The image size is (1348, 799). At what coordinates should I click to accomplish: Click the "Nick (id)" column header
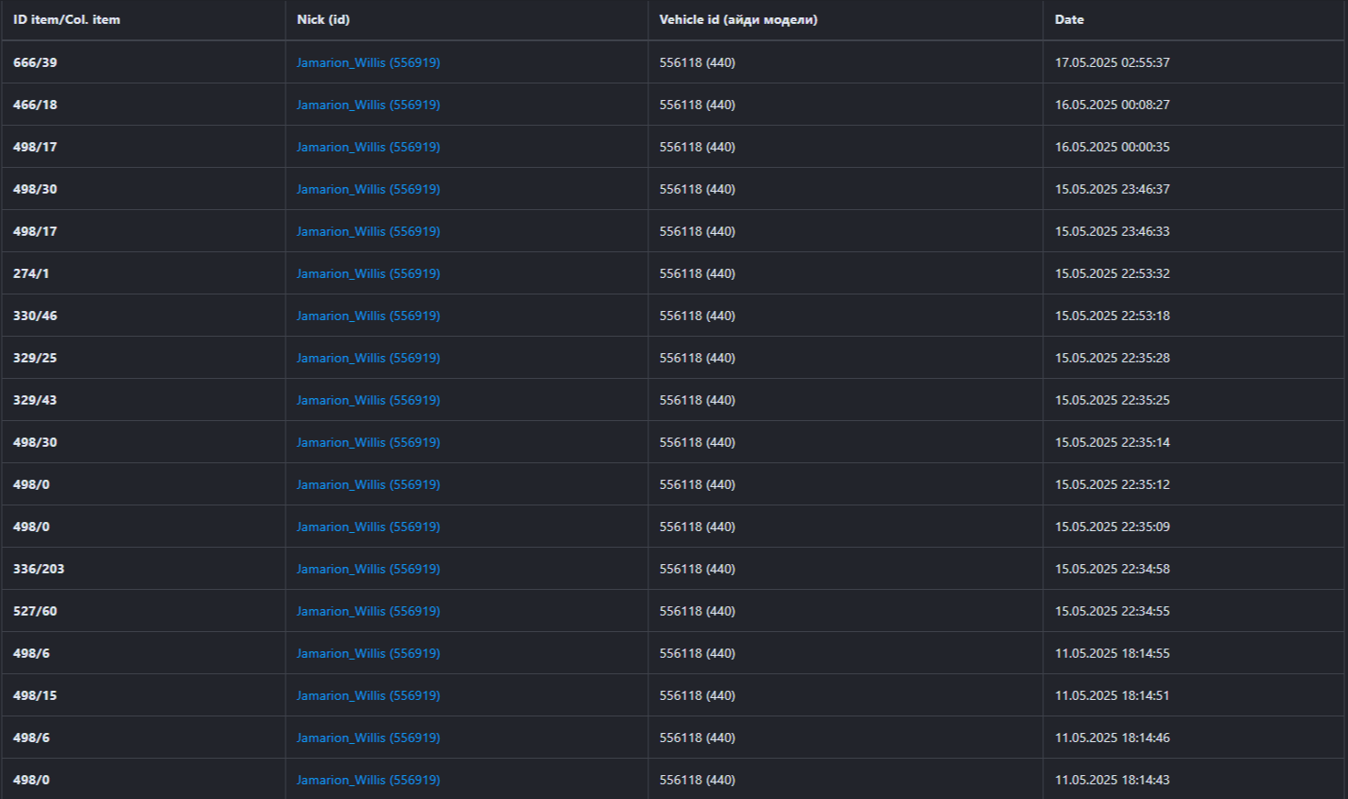323,19
